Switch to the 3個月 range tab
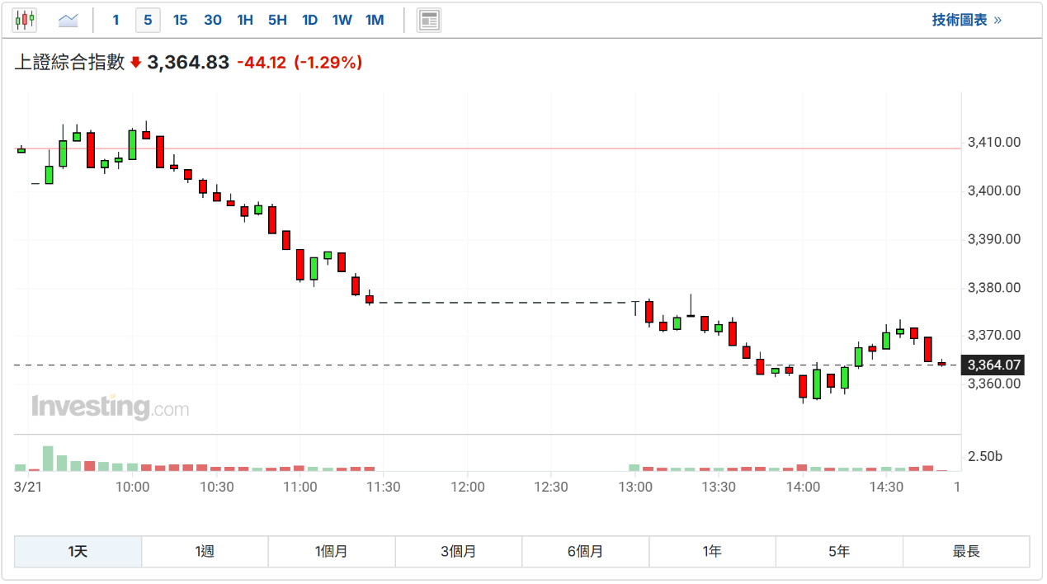The height and width of the screenshot is (584, 1047). tap(459, 552)
